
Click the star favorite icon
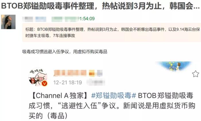coord(196,74)
